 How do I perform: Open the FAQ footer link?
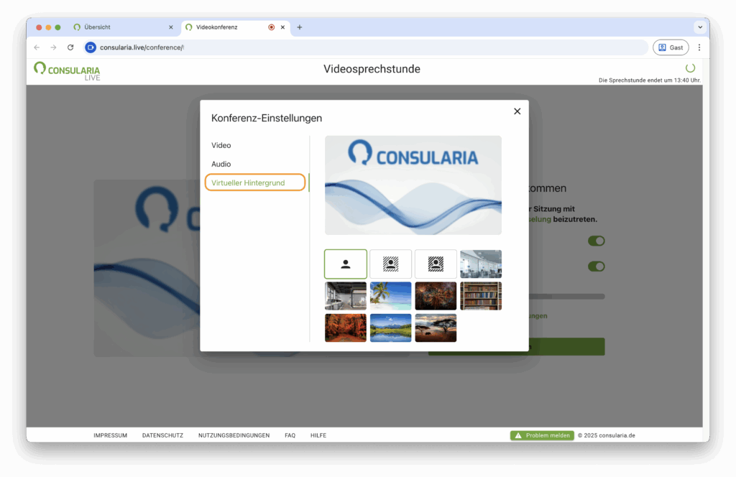[290, 435]
